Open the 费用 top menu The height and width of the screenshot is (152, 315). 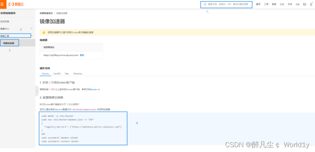258,4
